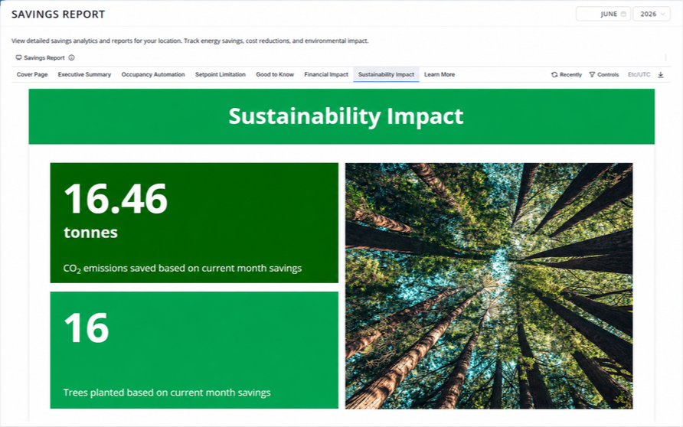Click the Savings Report breadcrumb label
The height and width of the screenshot is (427, 683).
tap(44, 57)
